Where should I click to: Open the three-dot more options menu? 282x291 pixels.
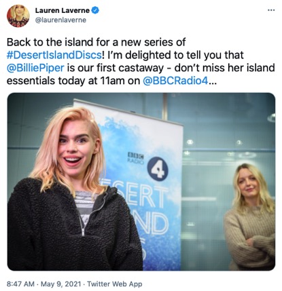pos(271,10)
